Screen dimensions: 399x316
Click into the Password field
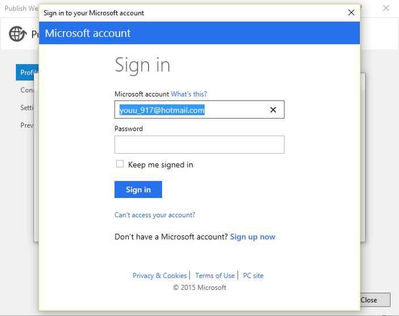click(x=199, y=145)
